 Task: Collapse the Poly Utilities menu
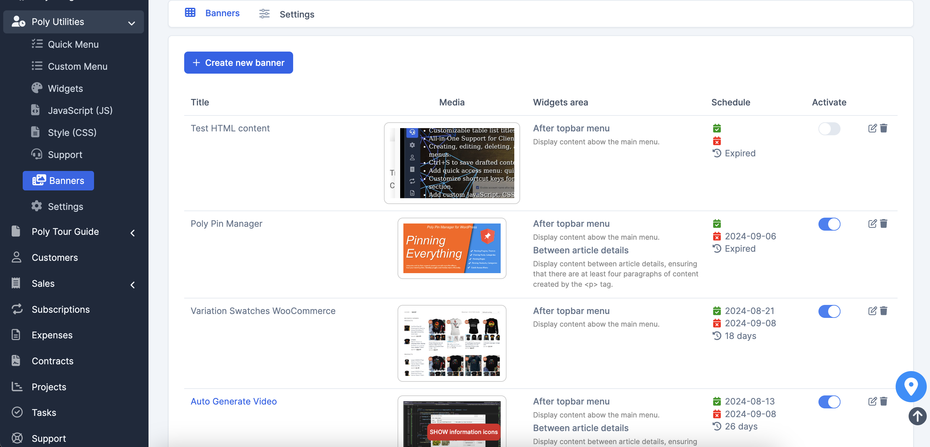[x=131, y=23]
